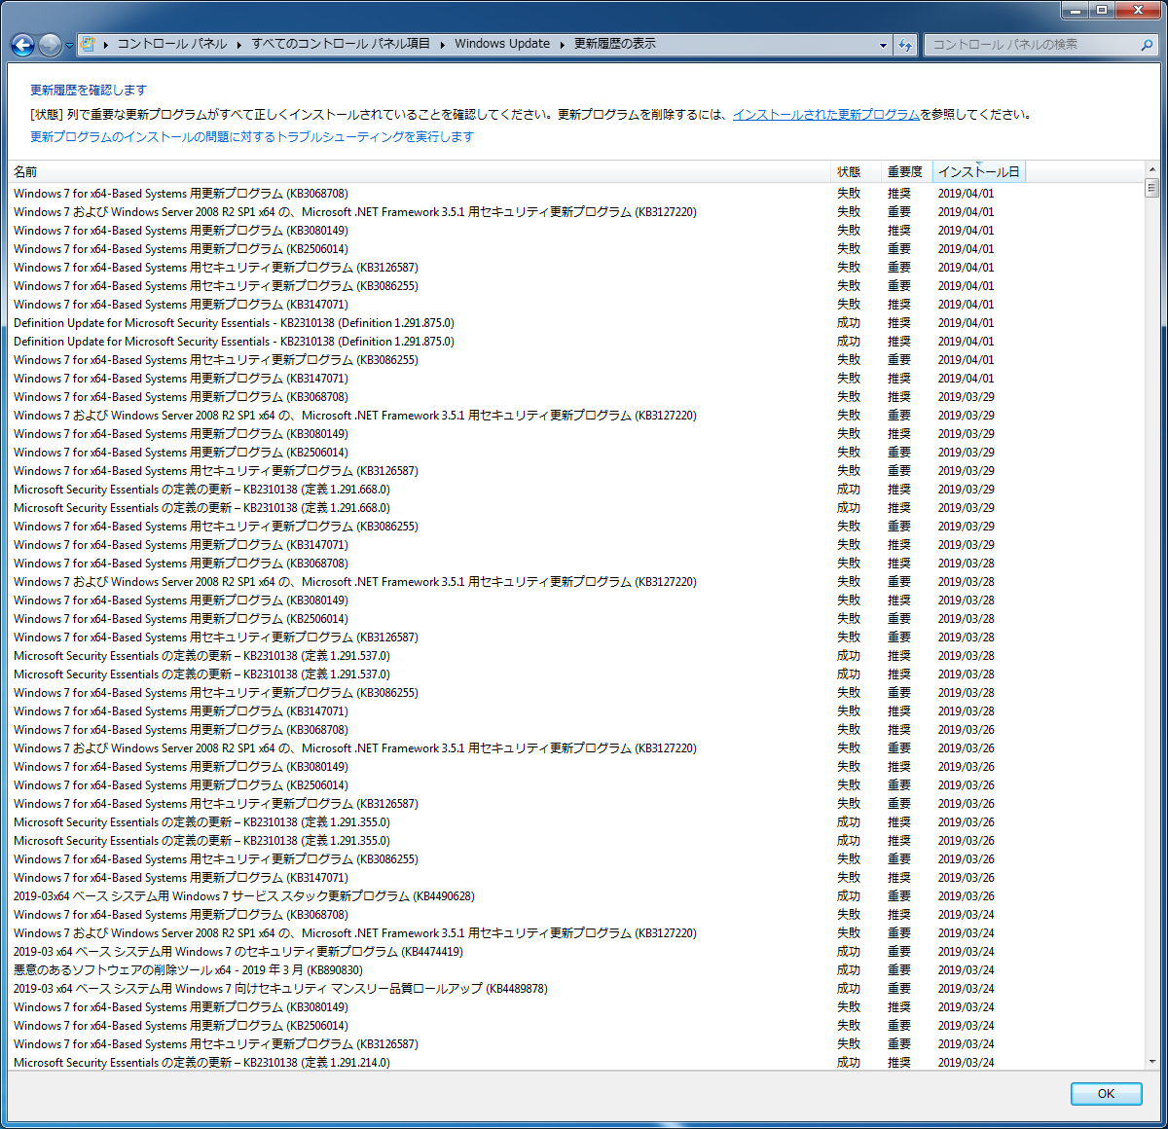This screenshot has height=1129, width=1168.
Task: Refresh the page with the refresh icon
Action: pos(905,45)
